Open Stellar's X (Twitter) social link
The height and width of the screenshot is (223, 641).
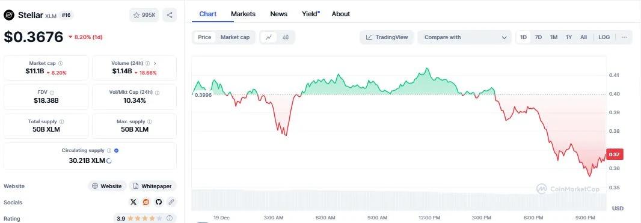point(133,202)
